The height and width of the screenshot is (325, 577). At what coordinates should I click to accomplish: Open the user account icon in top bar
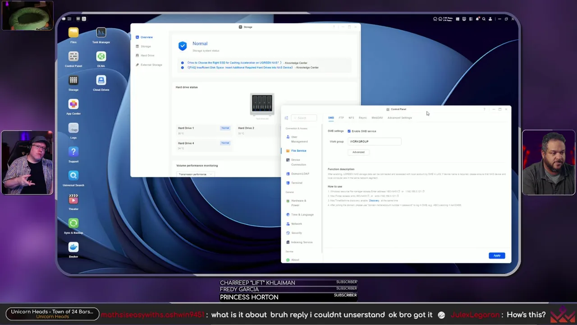click(x=490, y=19)
